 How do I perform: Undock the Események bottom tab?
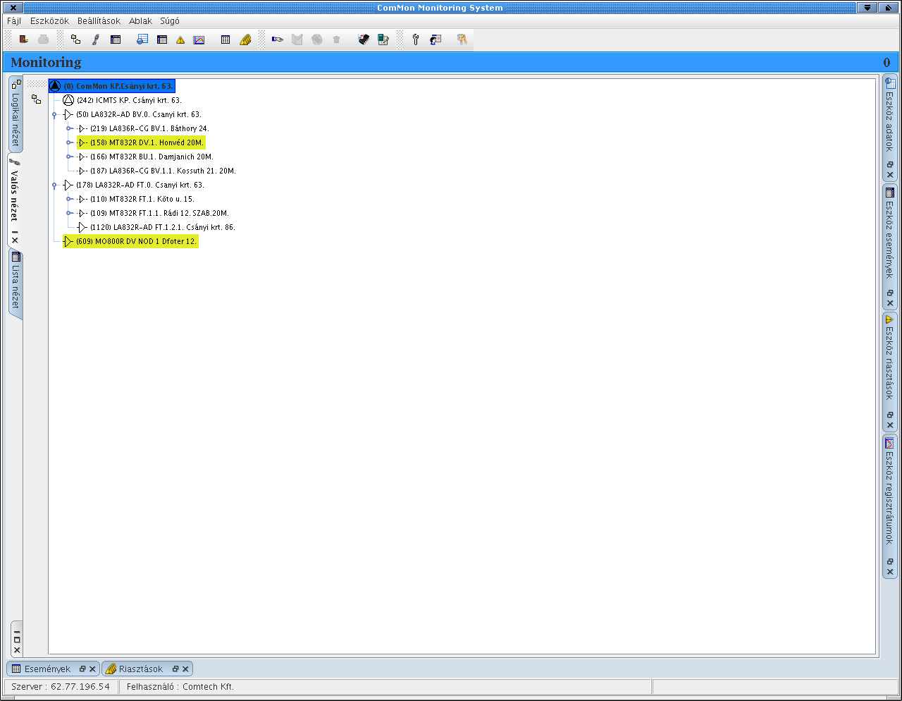[x=82, y=669]
